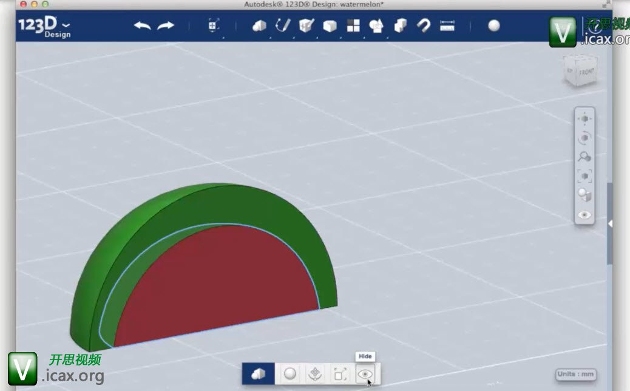Select the Zoom magnifier in navigation bar
The width and height of the screenshot is (630, 391).
point(584,157)
